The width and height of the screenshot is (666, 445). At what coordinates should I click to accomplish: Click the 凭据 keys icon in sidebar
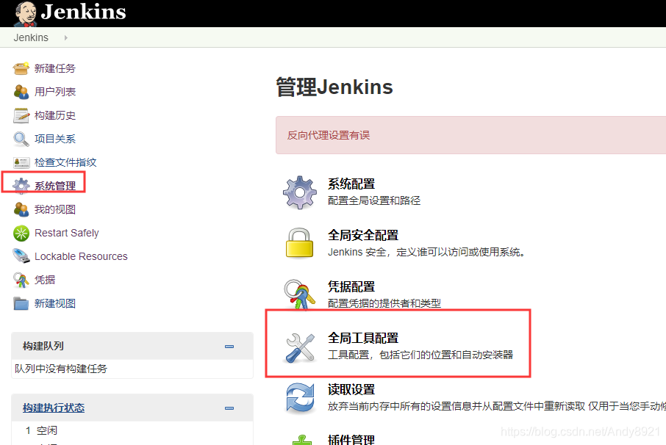point(21,280)
